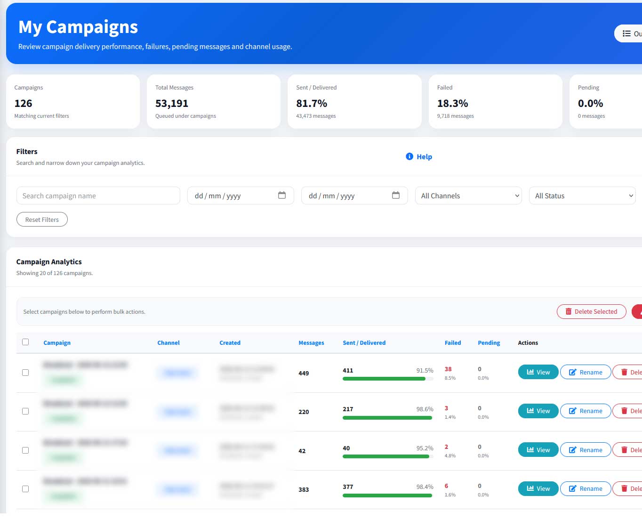Click the trash icon in the 449-message row

tap(625, 372)
